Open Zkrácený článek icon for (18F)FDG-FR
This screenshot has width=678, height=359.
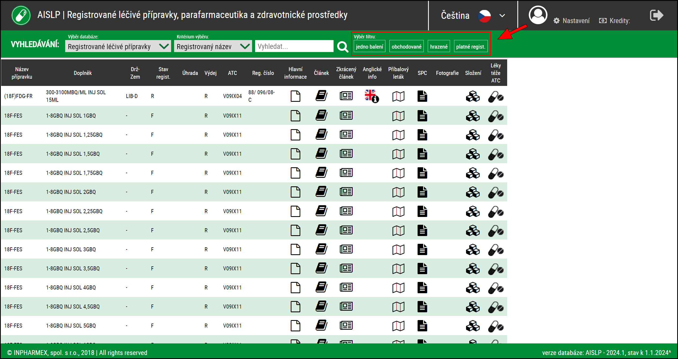click(x=346, y=96)
